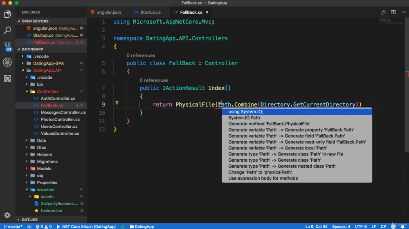Open the editor More Actions ellipsis
Viewport: 409px width, 229px height.
tap(404, 12)
